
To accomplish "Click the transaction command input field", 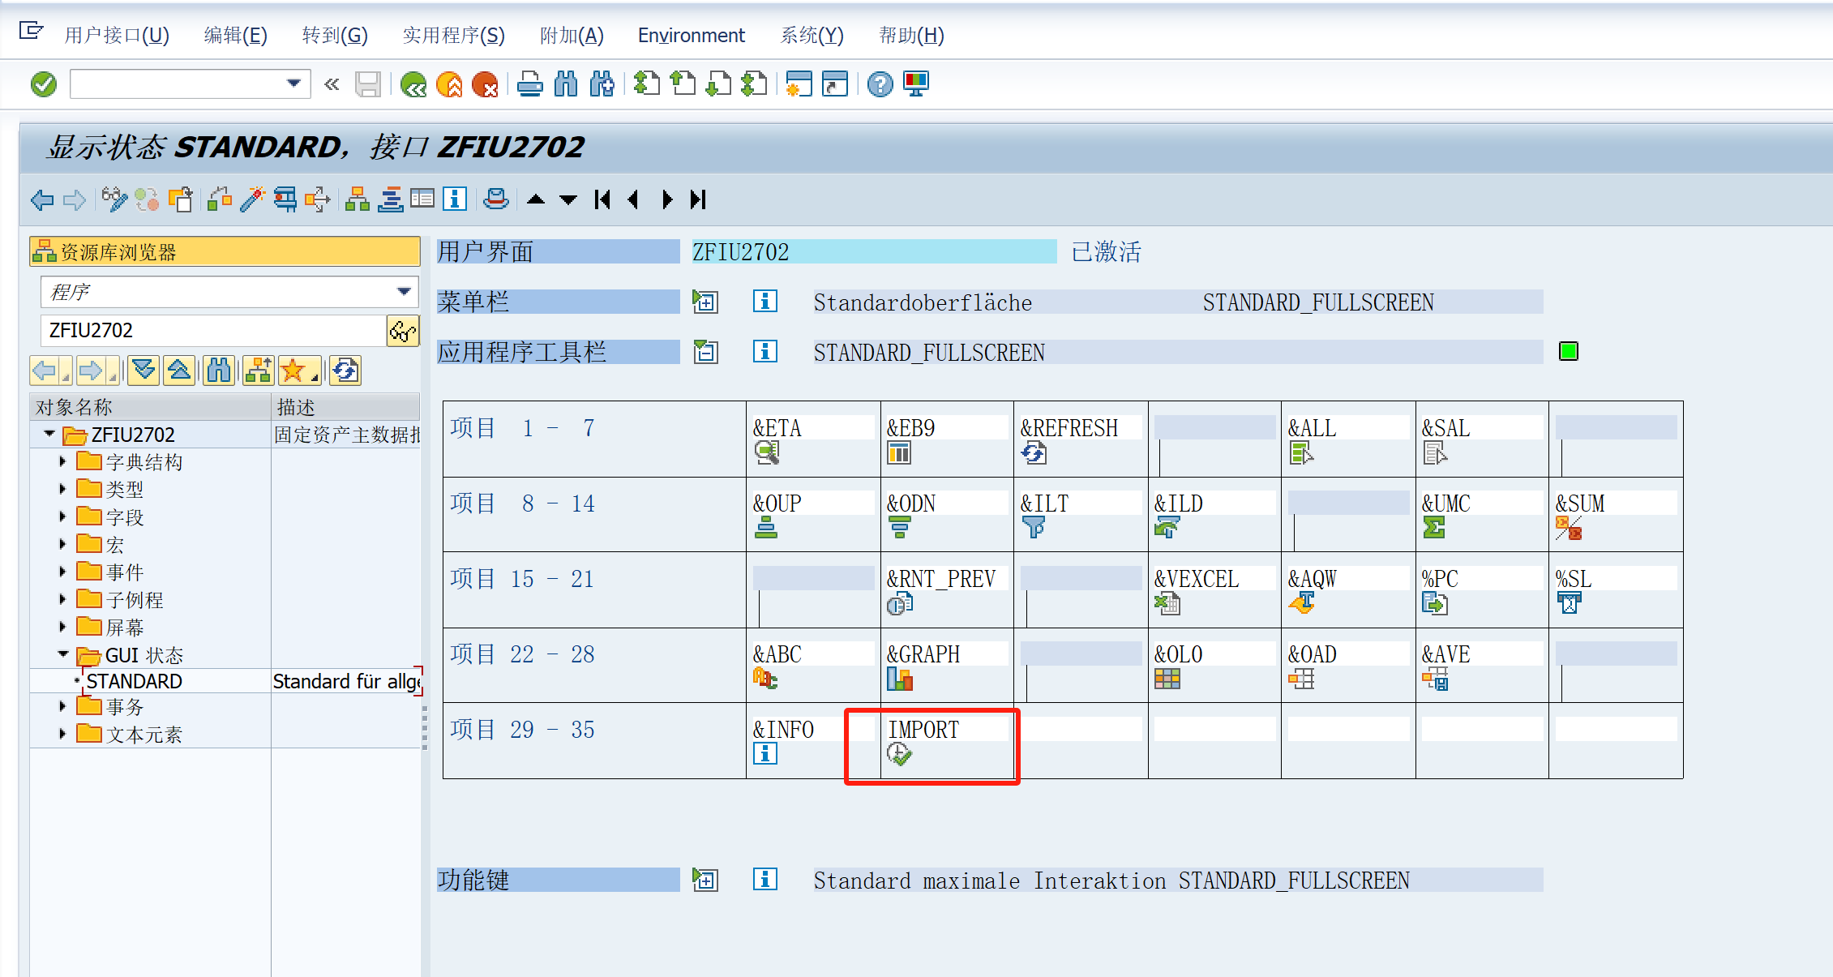I will pyautogui.click(x=178, y=84).
